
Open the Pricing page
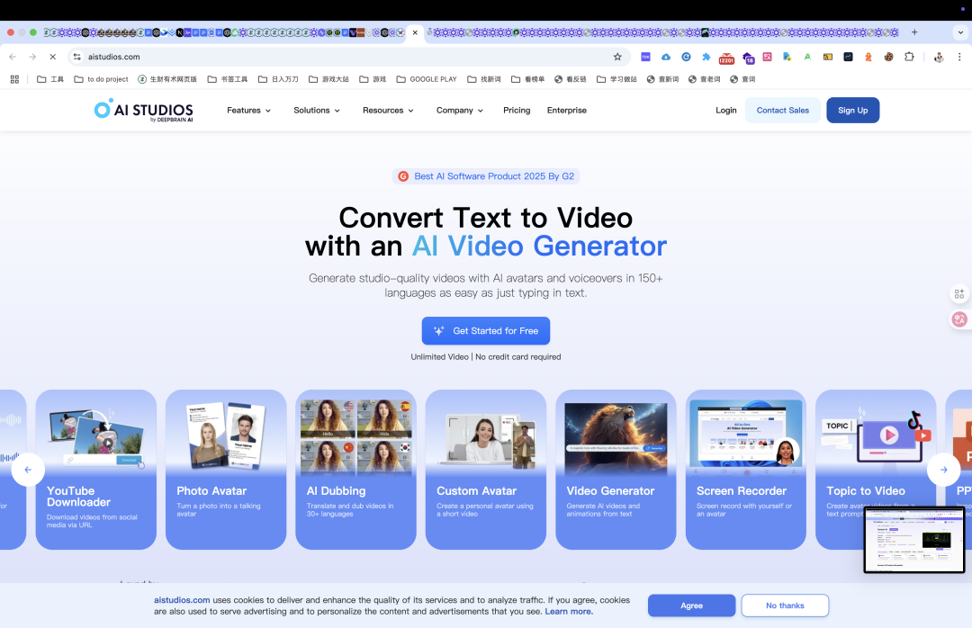tap(517, 111)
